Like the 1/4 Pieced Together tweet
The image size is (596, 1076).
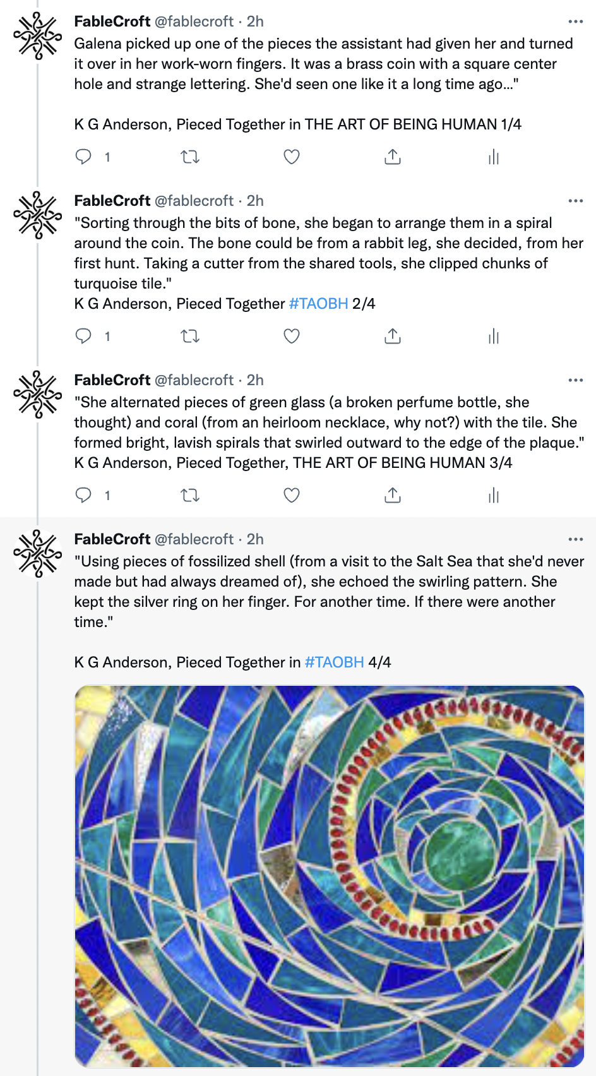pos(291,157)
